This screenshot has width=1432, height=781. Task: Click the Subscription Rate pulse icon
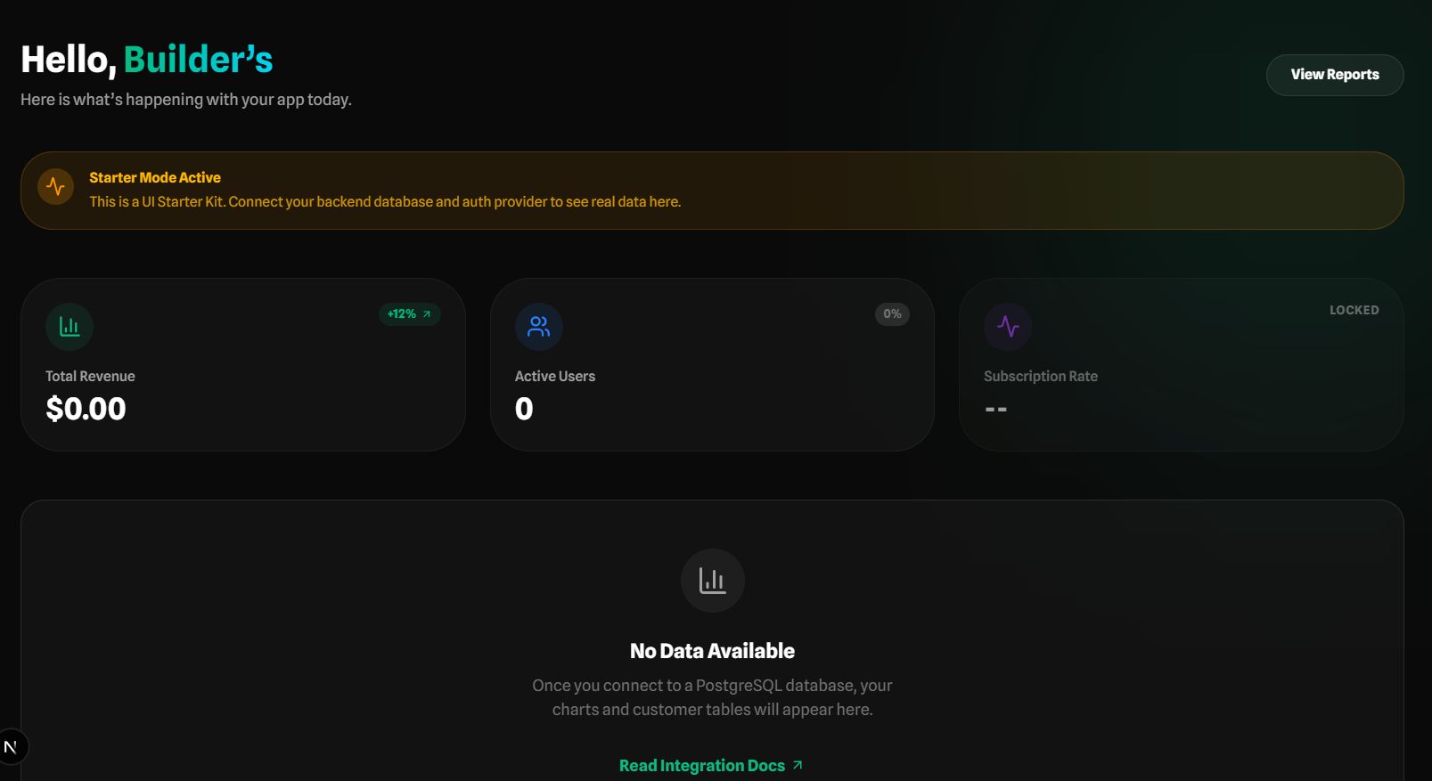point(1008,327)
